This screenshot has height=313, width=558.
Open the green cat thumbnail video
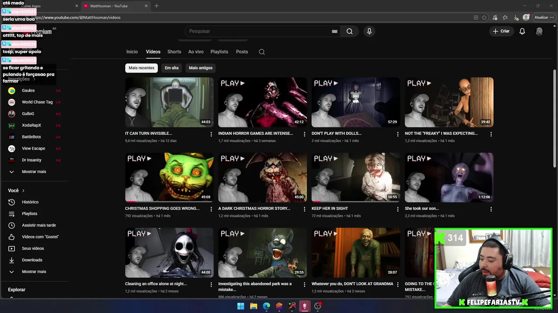[x=169, y=177]
